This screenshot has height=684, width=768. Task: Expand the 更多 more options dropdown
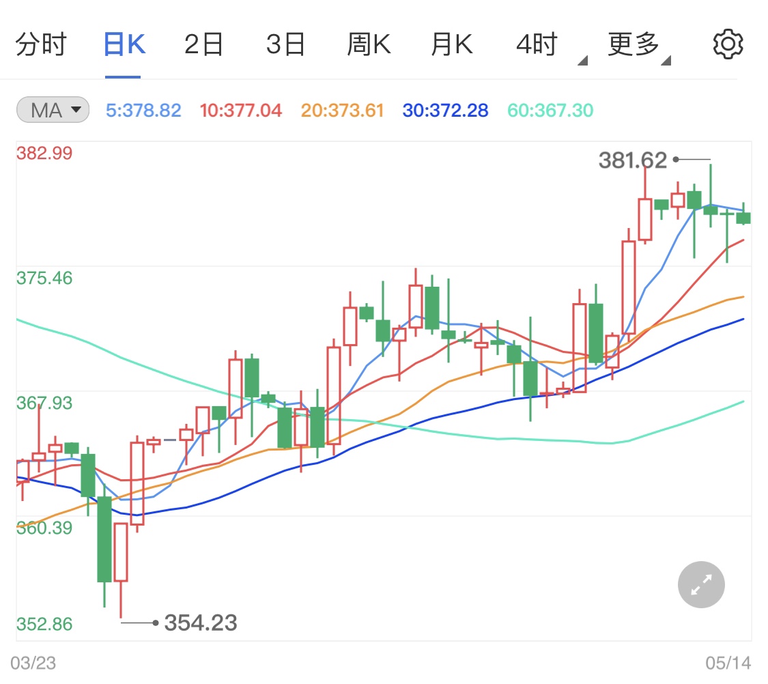(639, 46)
